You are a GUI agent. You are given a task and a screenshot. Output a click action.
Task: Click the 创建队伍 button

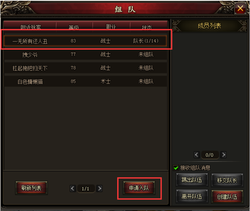227,197
